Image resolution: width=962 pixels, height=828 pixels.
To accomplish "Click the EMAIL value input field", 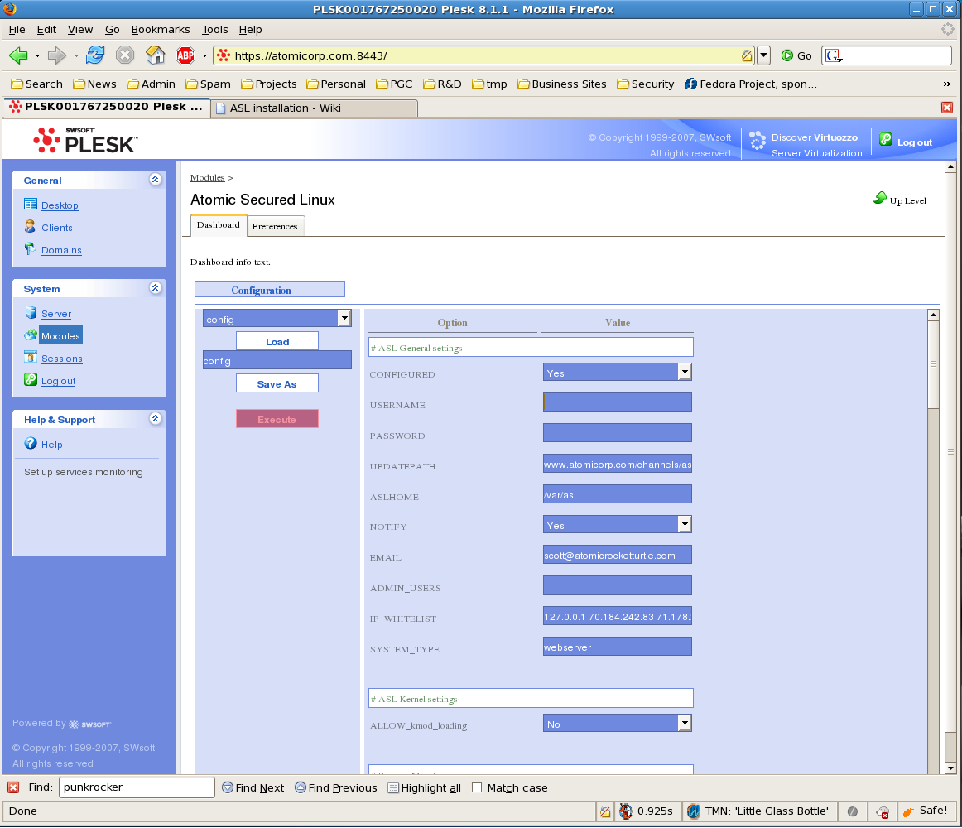I will click(x=617, y=555).
